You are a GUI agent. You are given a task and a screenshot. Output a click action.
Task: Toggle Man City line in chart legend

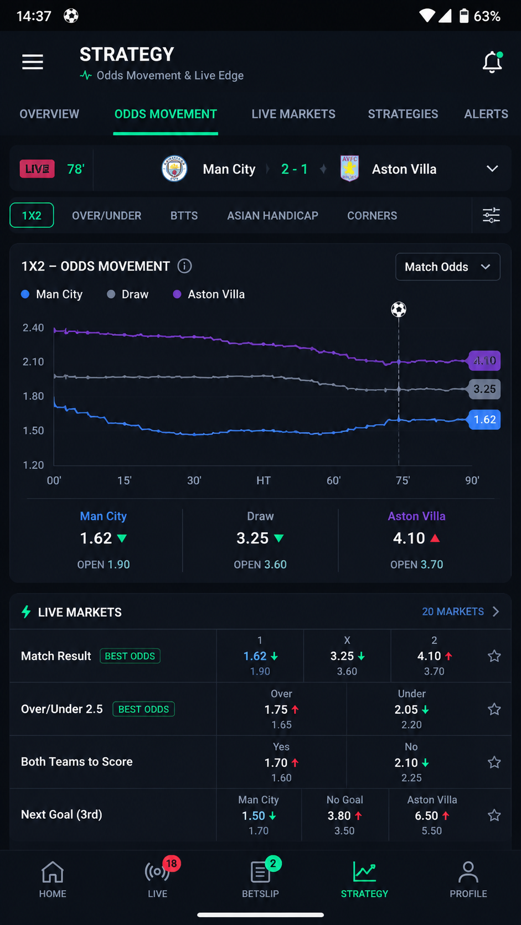[51, 294]
